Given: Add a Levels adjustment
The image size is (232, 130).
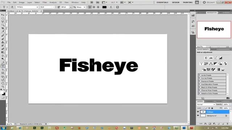Looking at the screenshot, I should click(211, 58).
